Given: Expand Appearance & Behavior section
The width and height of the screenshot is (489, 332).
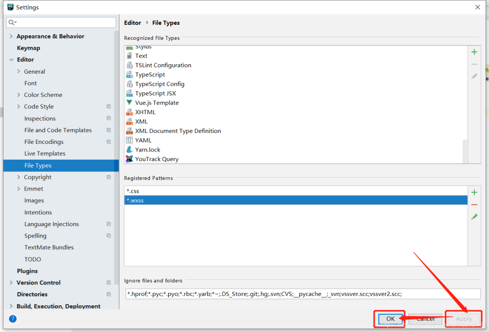Looking at the screenshot, I should 11,37.
